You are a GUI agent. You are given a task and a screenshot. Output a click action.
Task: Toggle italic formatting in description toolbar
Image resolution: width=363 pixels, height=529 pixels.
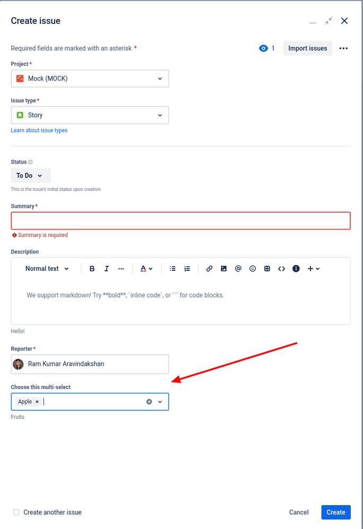coord(107,269)
